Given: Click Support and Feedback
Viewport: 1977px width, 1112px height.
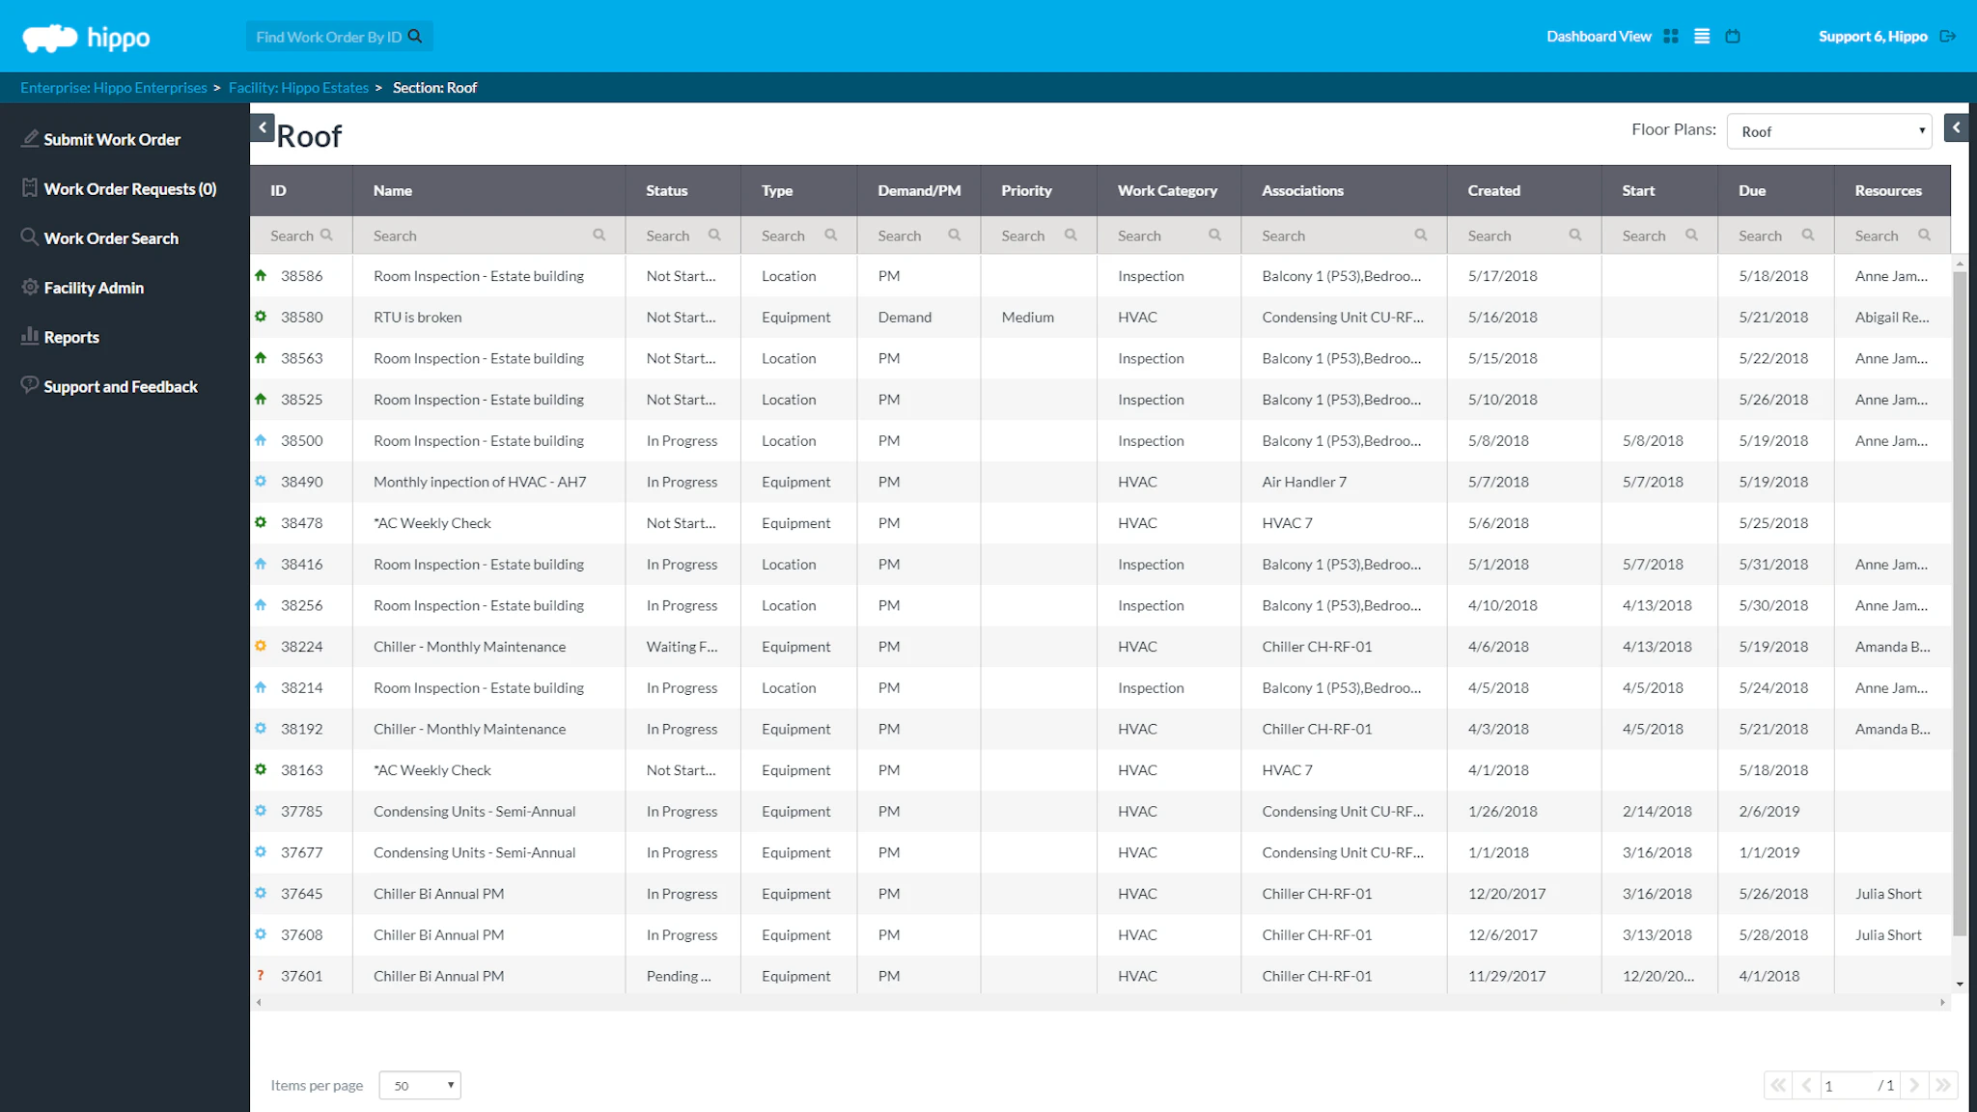Looking at the screenshot, I should [120, 386].
